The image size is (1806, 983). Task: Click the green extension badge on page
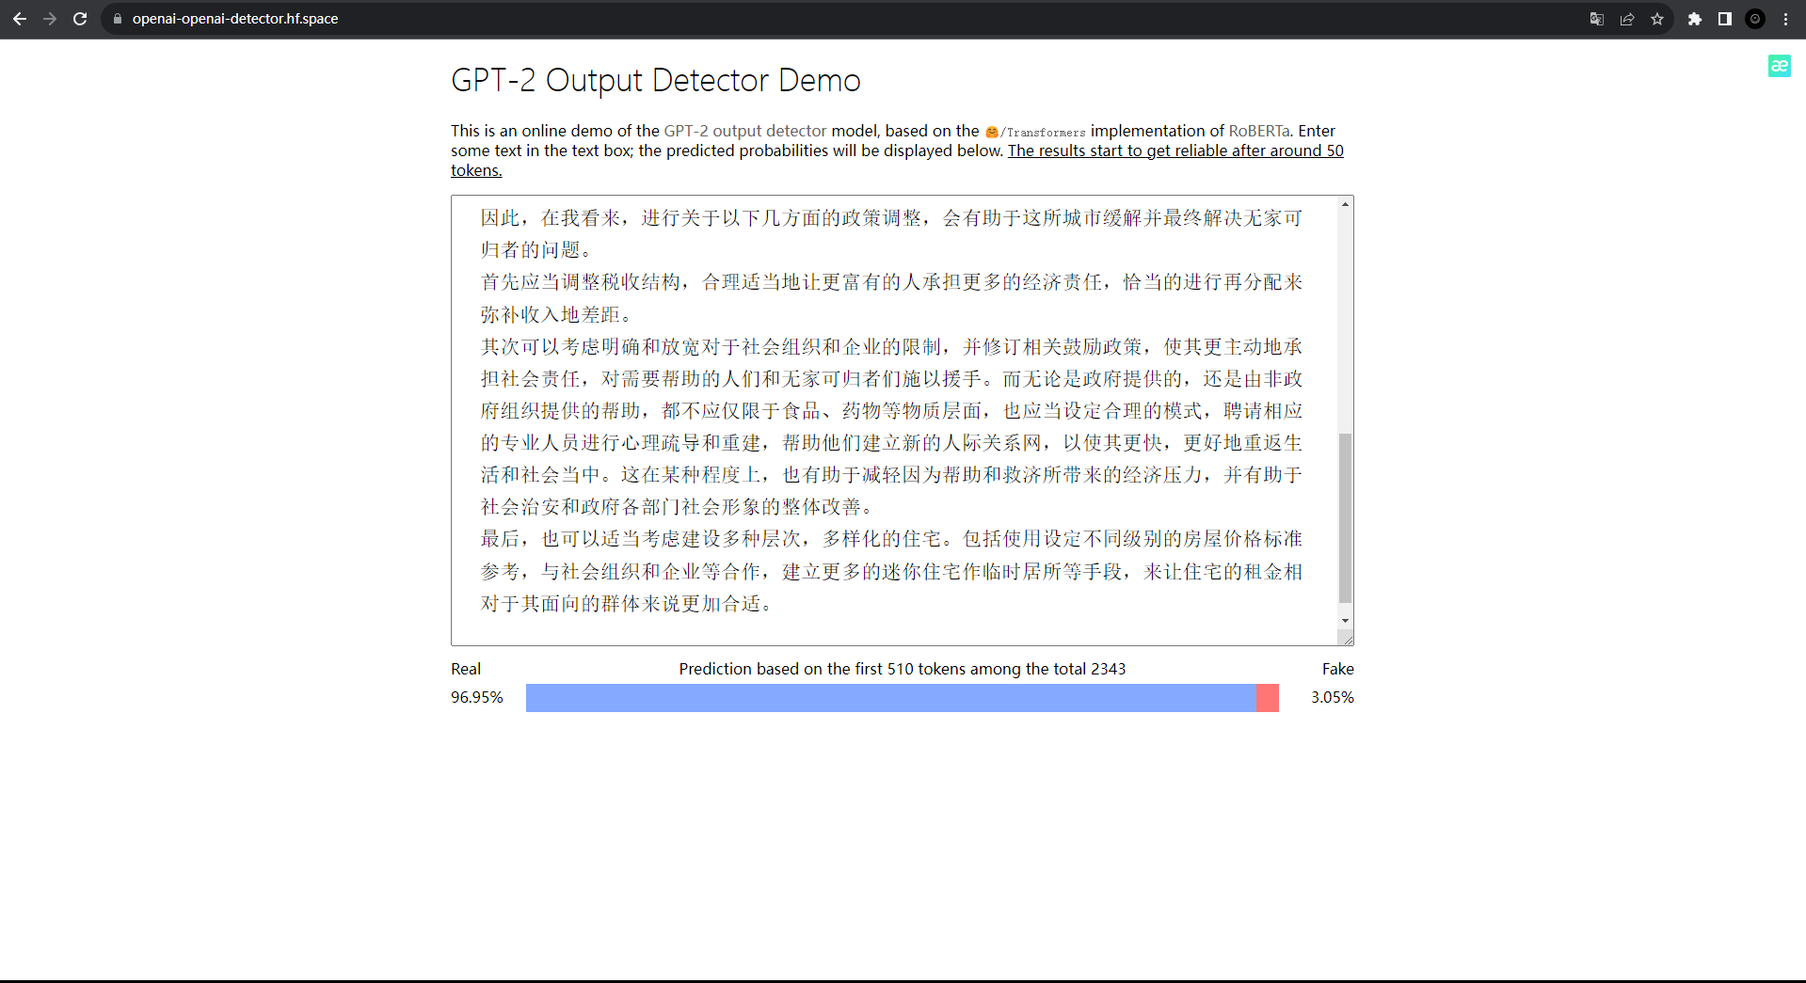click(x=1779, y=66)
